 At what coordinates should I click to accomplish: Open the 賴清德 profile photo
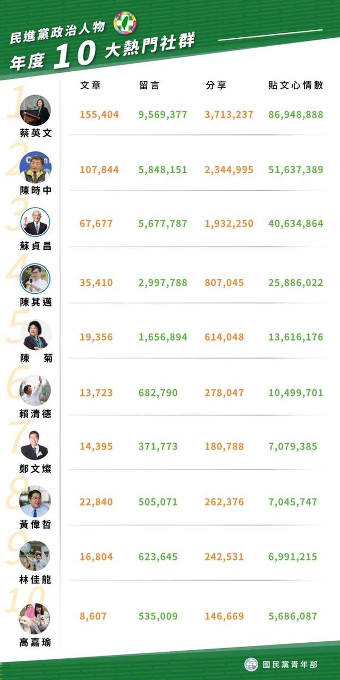pos(35,390)
